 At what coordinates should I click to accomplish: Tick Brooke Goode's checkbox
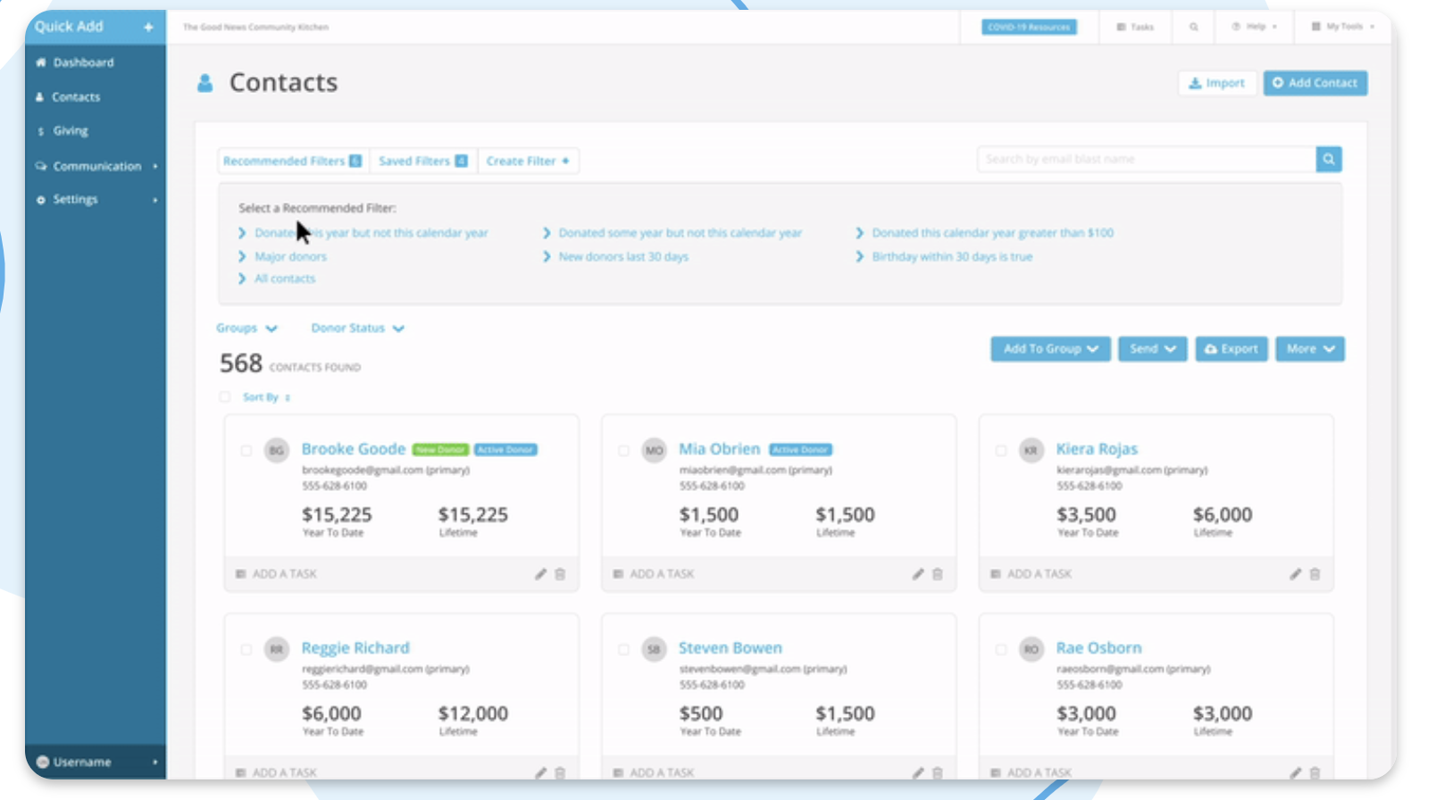click(x=246, y=451)
